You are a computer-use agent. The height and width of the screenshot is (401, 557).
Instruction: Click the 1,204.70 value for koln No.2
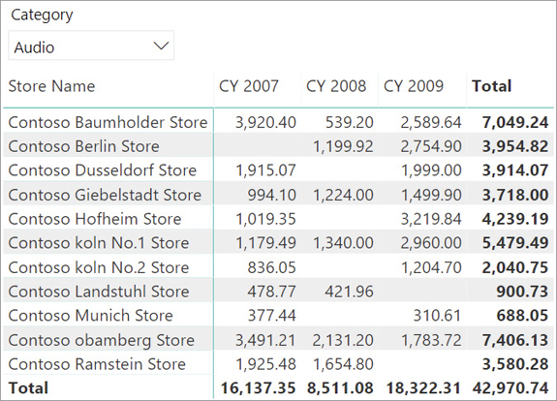point(431,267)
